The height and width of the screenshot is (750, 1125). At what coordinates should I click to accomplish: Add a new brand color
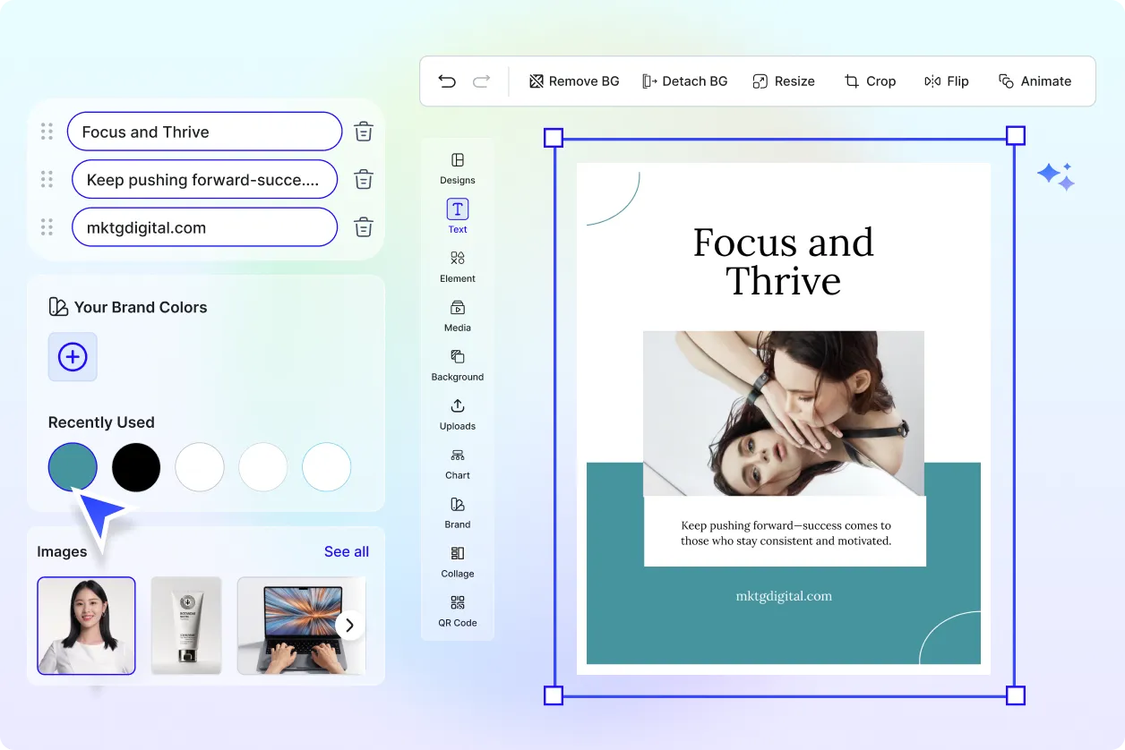click(73, 357)
